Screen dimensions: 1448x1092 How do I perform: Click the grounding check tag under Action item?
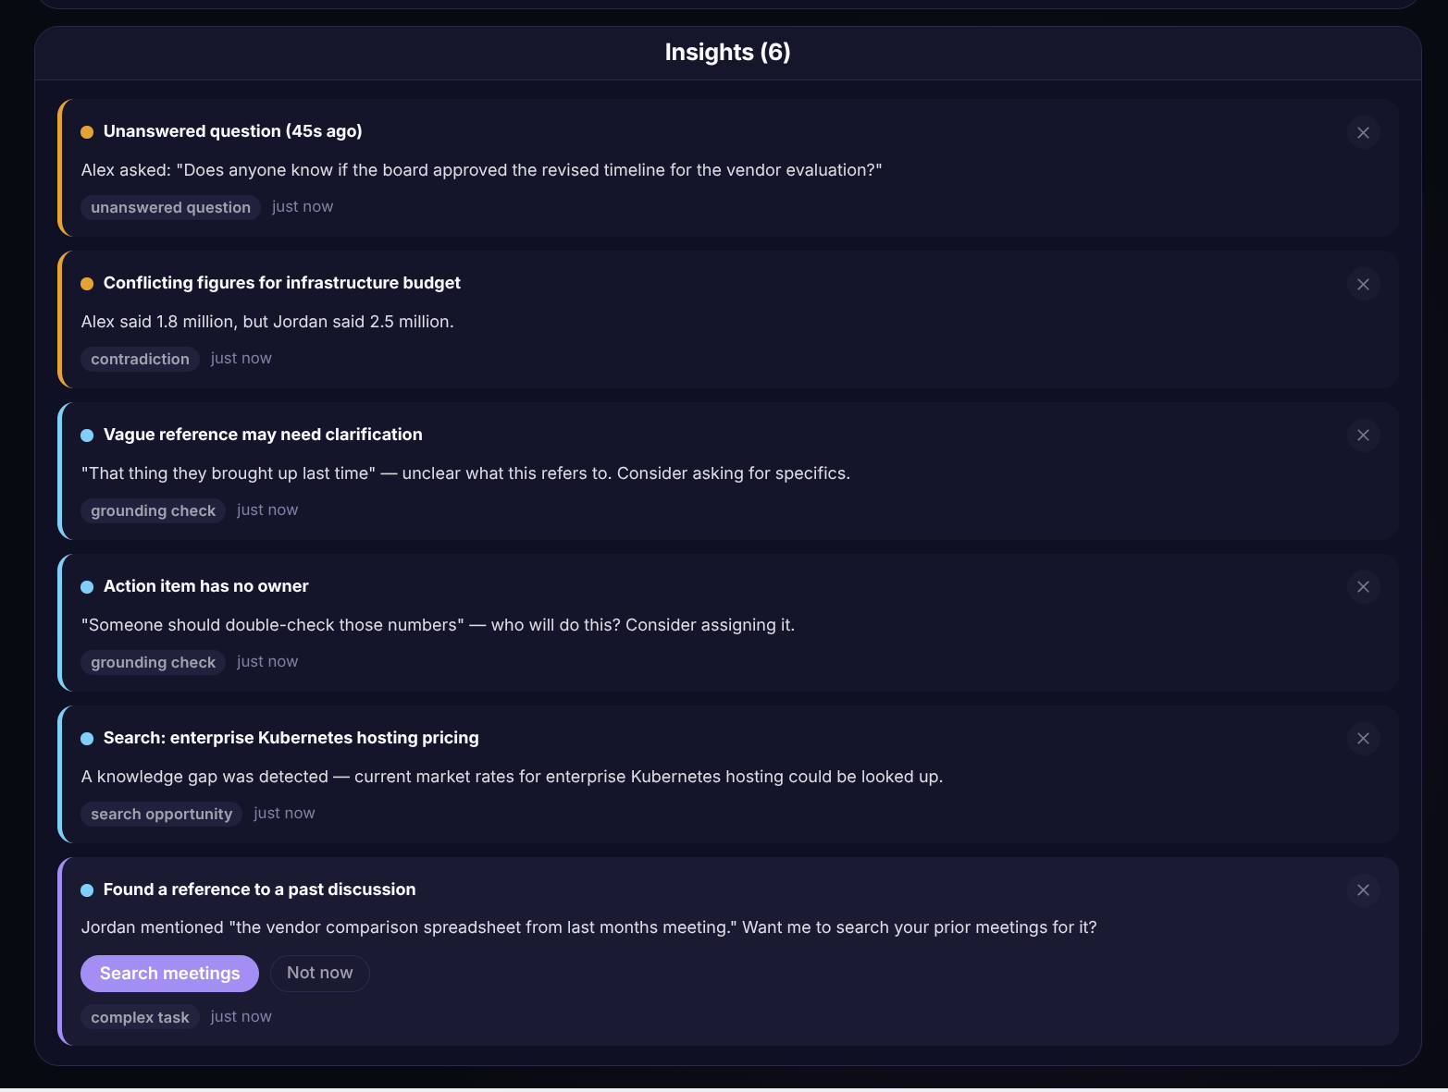[153, 662]
